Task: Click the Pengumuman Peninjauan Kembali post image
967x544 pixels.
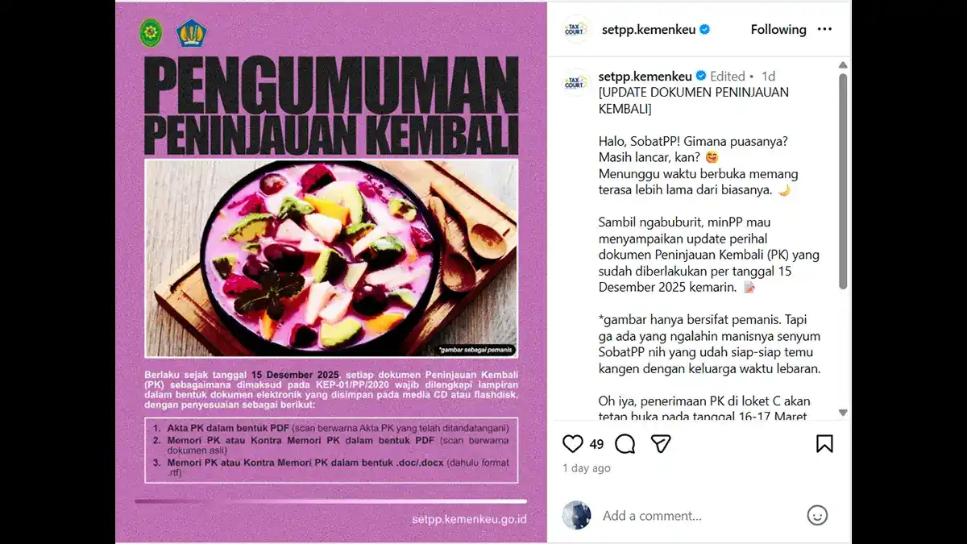Action: pos(331,272)
